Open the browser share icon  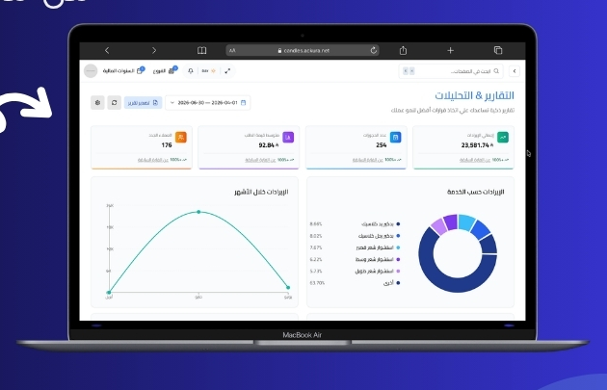click(x=403, y=50)
